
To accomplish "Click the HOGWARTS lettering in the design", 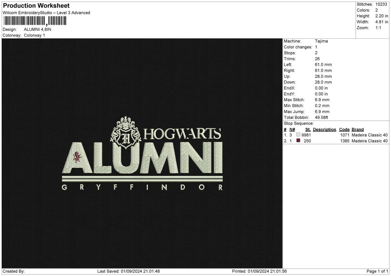I will coord(182,134).
